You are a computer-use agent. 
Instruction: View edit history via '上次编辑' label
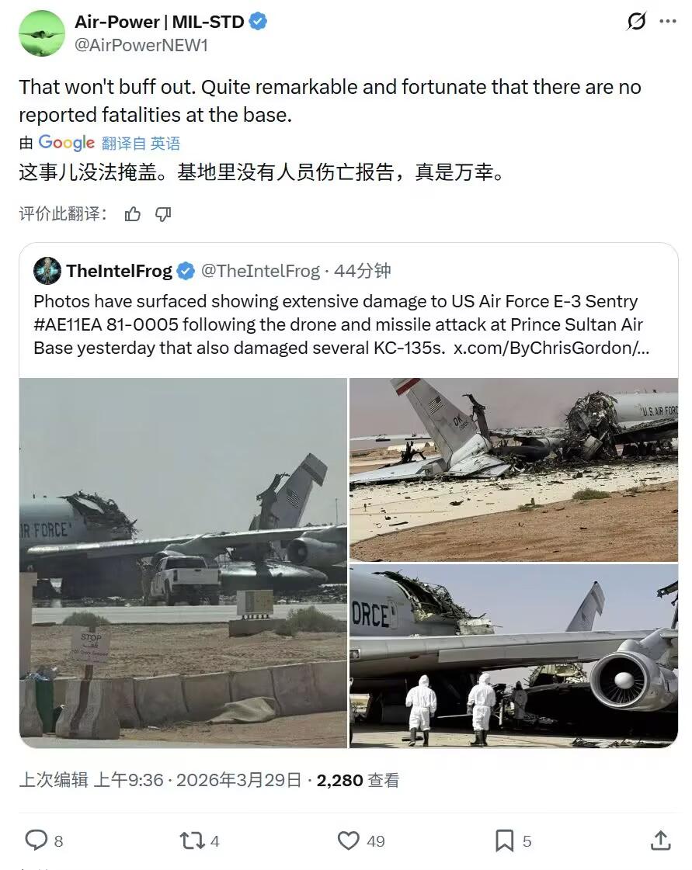(54, 780)
